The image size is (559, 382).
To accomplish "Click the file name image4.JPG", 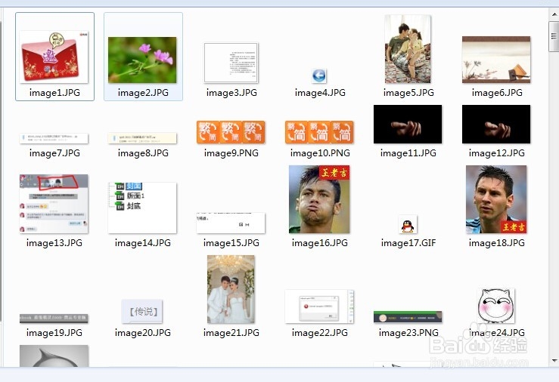I will [320, 93].
